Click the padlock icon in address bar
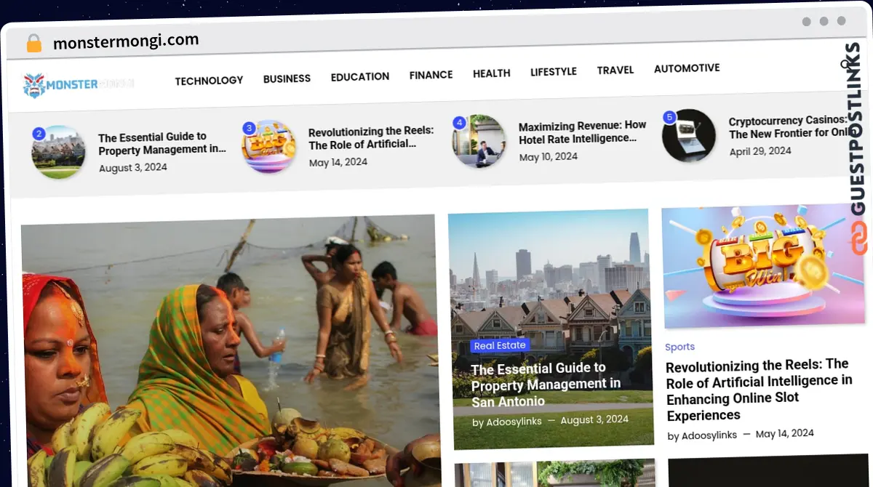This screenshot has width=873, height=487. pos(33,44)
